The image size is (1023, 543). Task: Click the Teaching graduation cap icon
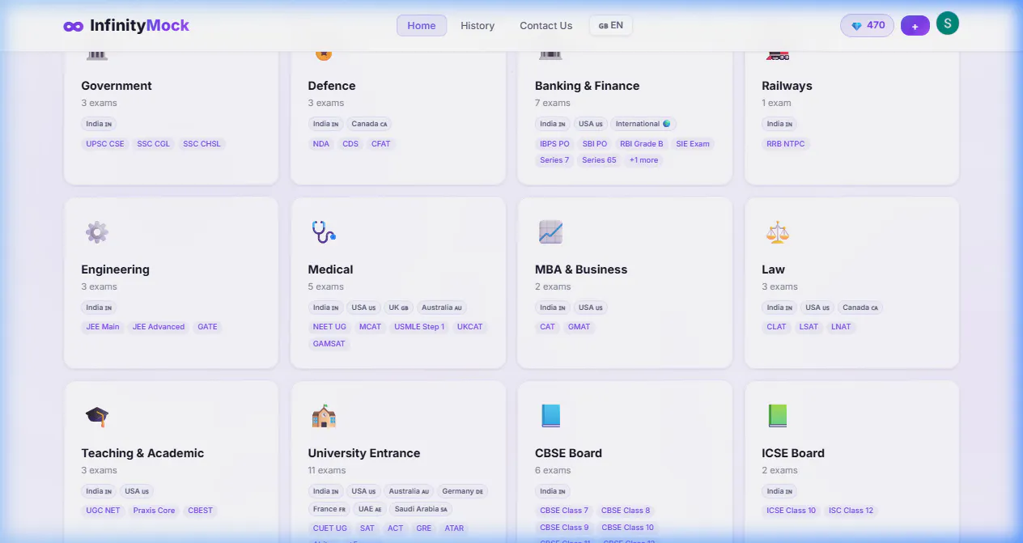point(97,416)
